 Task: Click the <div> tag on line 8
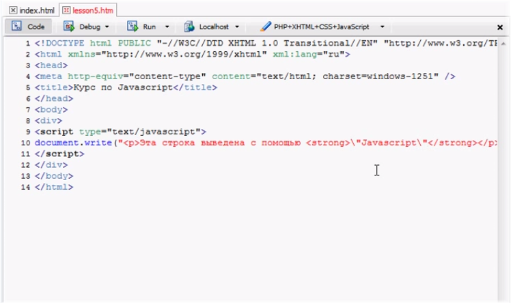[49, 121]
